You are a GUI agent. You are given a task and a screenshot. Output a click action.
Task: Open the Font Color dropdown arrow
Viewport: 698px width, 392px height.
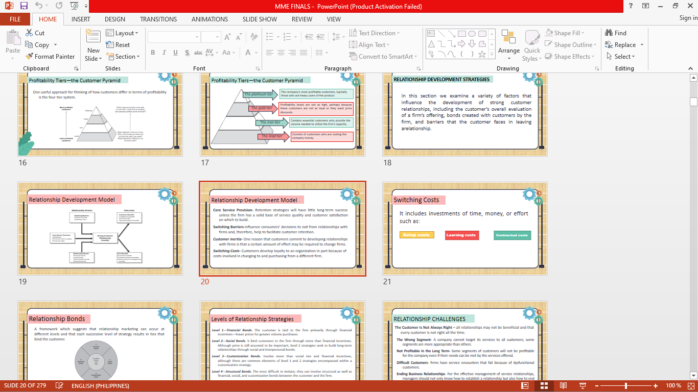pos(255,53)
